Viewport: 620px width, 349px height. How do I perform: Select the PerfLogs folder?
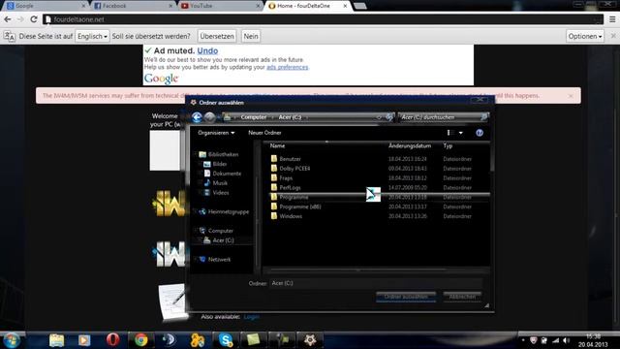[x=290, y=187]
